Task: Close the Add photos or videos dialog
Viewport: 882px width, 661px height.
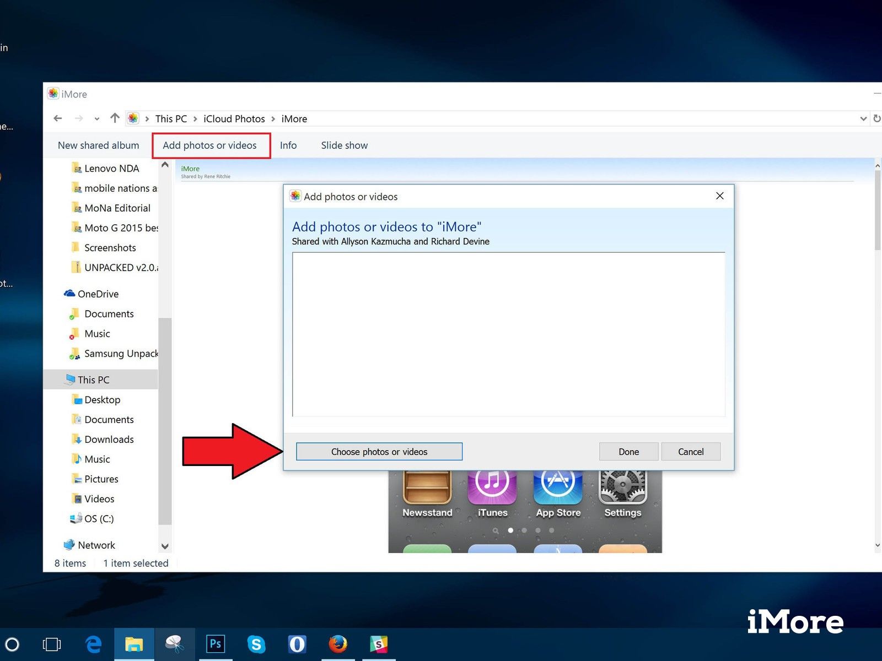Action: point(719,196)
